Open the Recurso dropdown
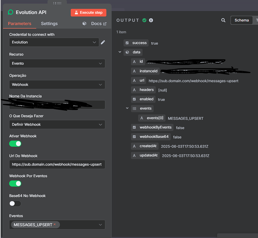 [x=57, y=63]
